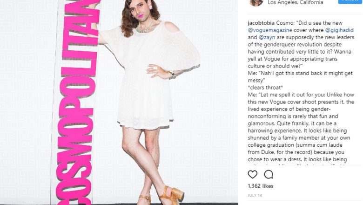View who liked via 1,362 likes
This screenshot has width=363, height=205.
(x=261, y=186)
